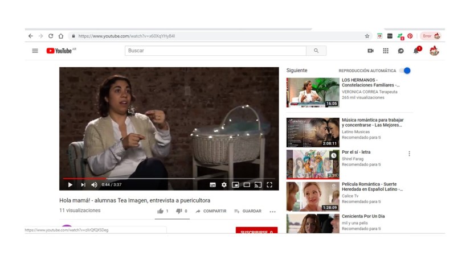Open the Pinterest extension
The width and height of the screenshot is (470, 264).
[410, 36]
